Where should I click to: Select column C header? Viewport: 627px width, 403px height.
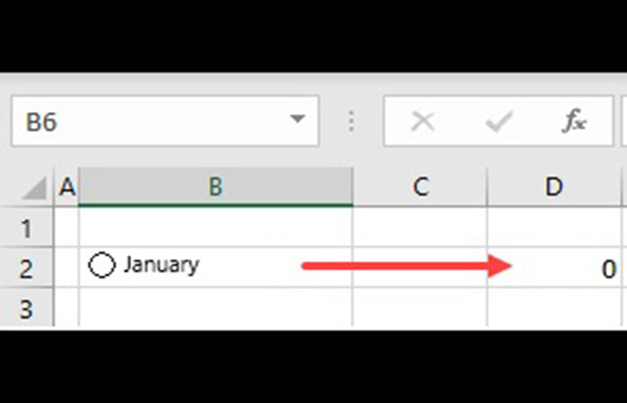coord(420,186)
